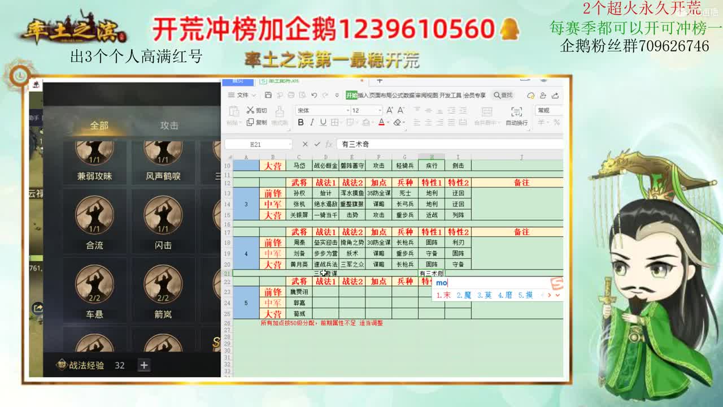This screenshot has width=723, height=407.
Task: Select the 闪击 skill icon in game
Action: click(x=163, y=215)
